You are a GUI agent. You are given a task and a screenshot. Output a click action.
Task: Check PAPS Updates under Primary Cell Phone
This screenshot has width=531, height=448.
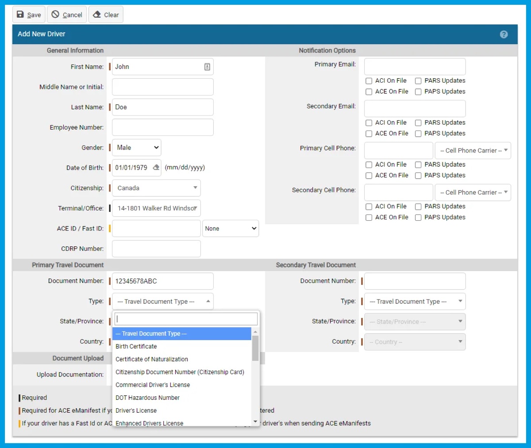click(418, 176)
